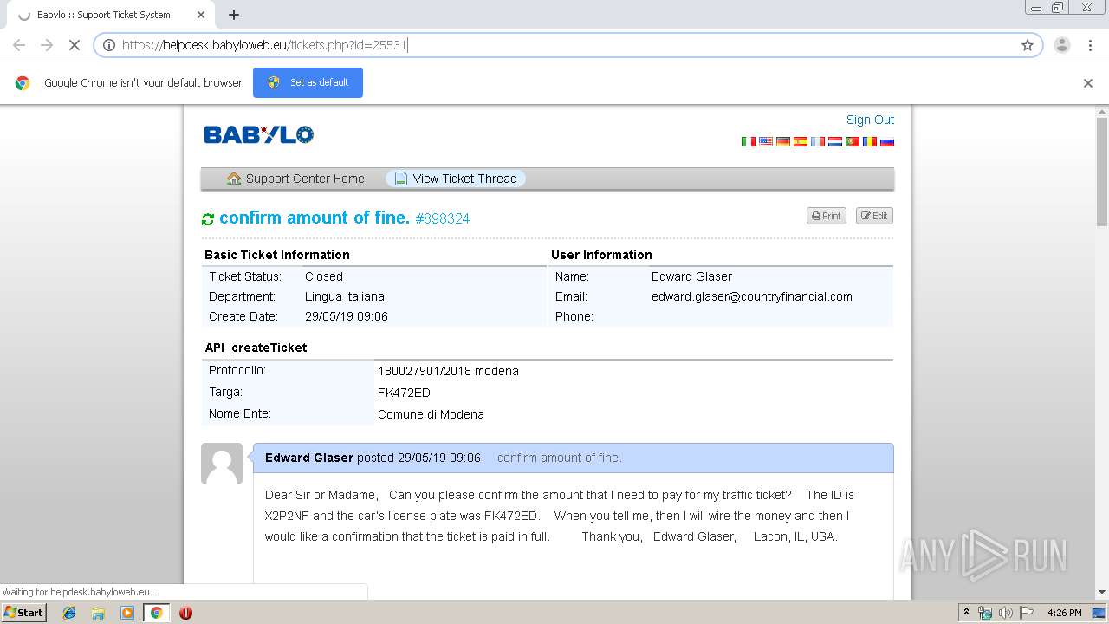Go to Support Center Home
Screen dimensions: 1109x624
[295, 179]
